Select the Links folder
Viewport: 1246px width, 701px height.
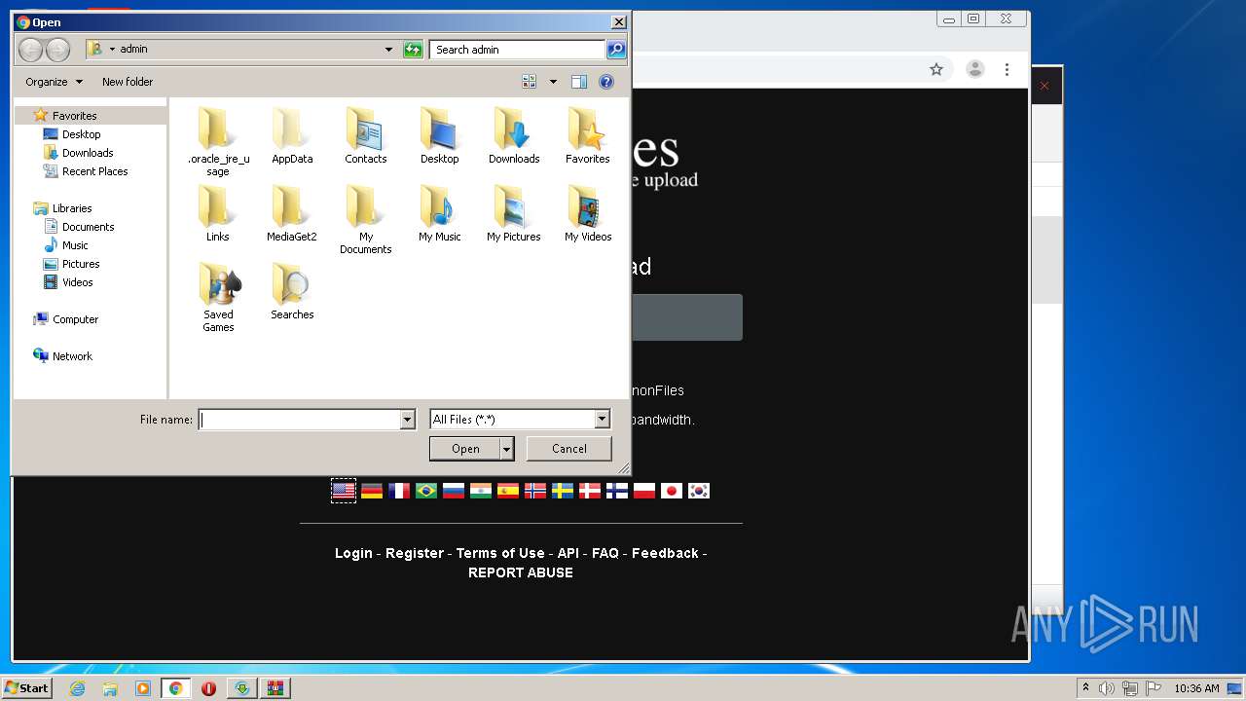click(x=218, y=213)
